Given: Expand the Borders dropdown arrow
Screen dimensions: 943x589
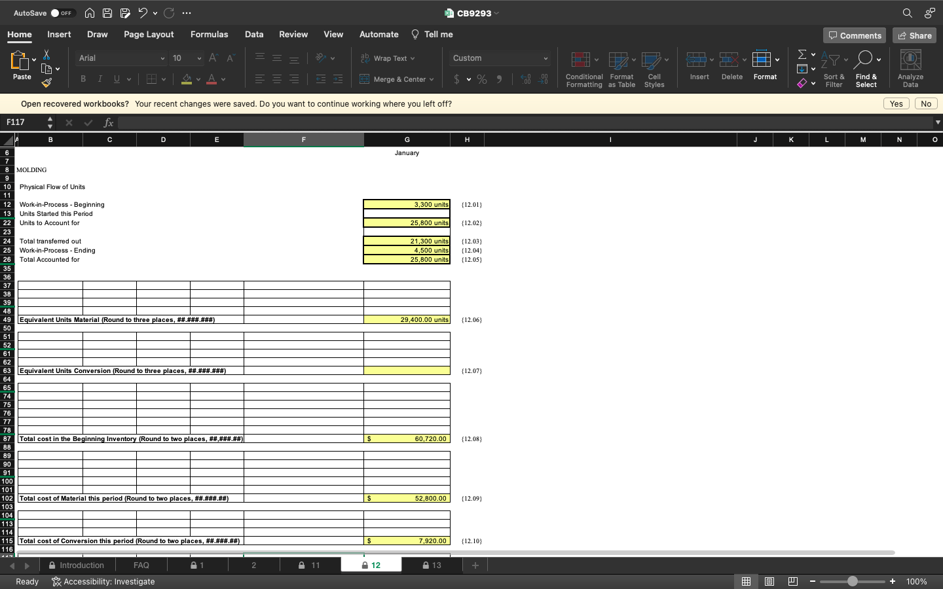Looking at the screenshot, I should (x=164, y=80).
